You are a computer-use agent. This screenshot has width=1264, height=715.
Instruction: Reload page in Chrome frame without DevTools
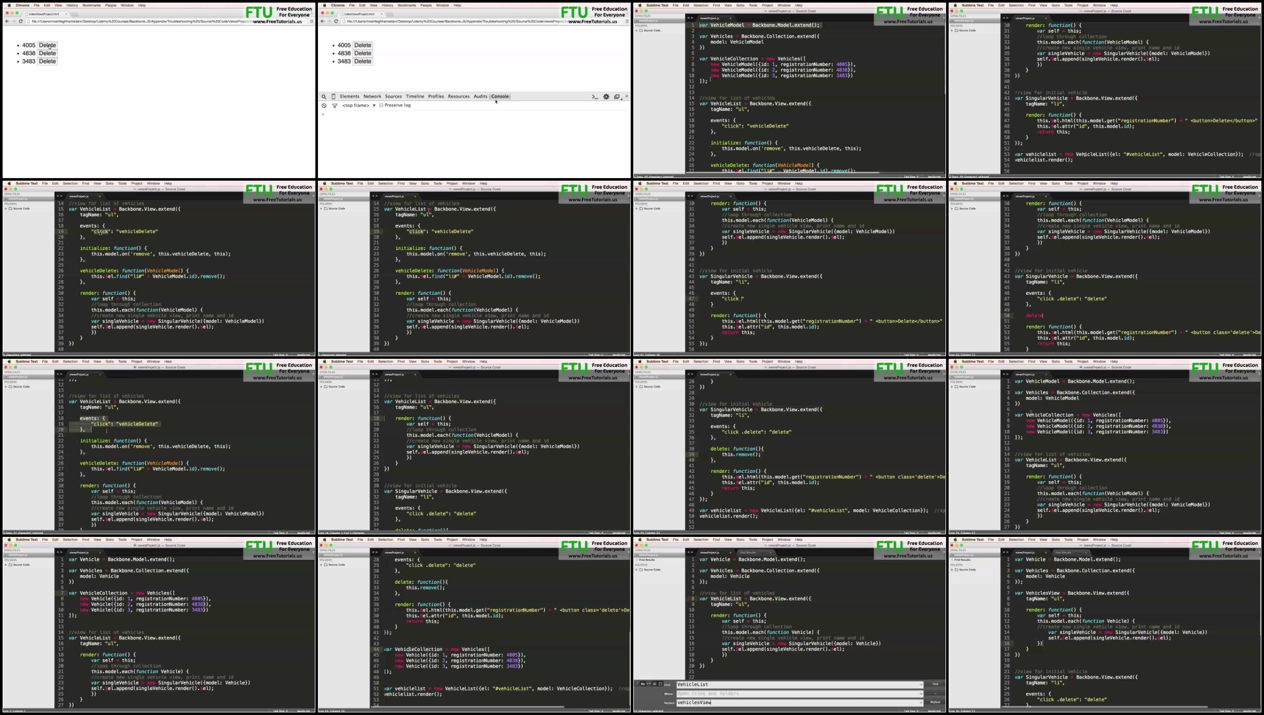pyautogui.click(x=21, y=21)
